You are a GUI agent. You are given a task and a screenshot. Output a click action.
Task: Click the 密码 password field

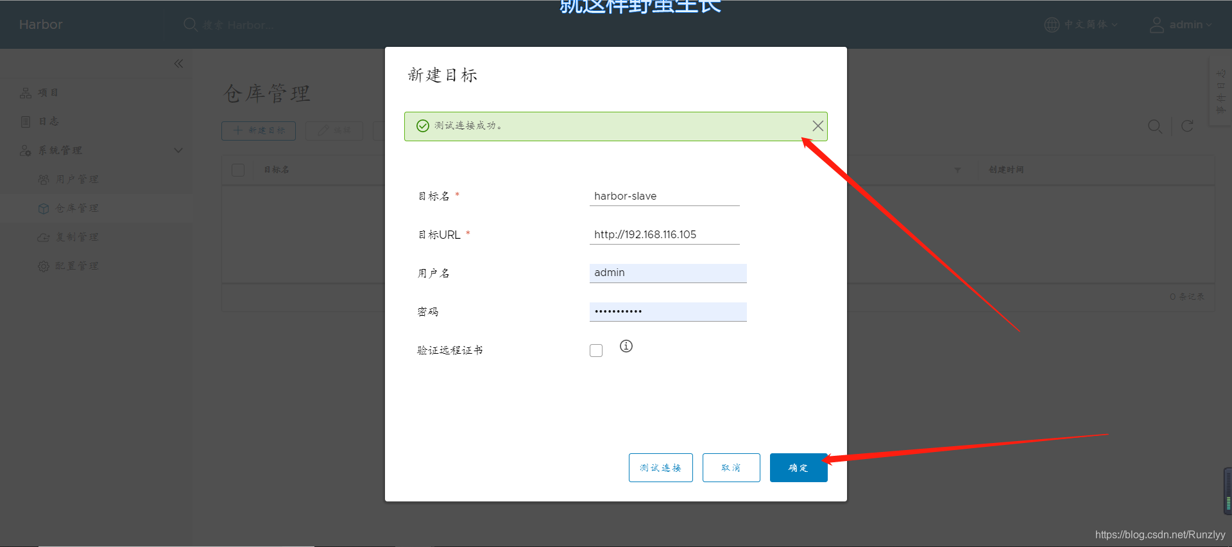668,311
